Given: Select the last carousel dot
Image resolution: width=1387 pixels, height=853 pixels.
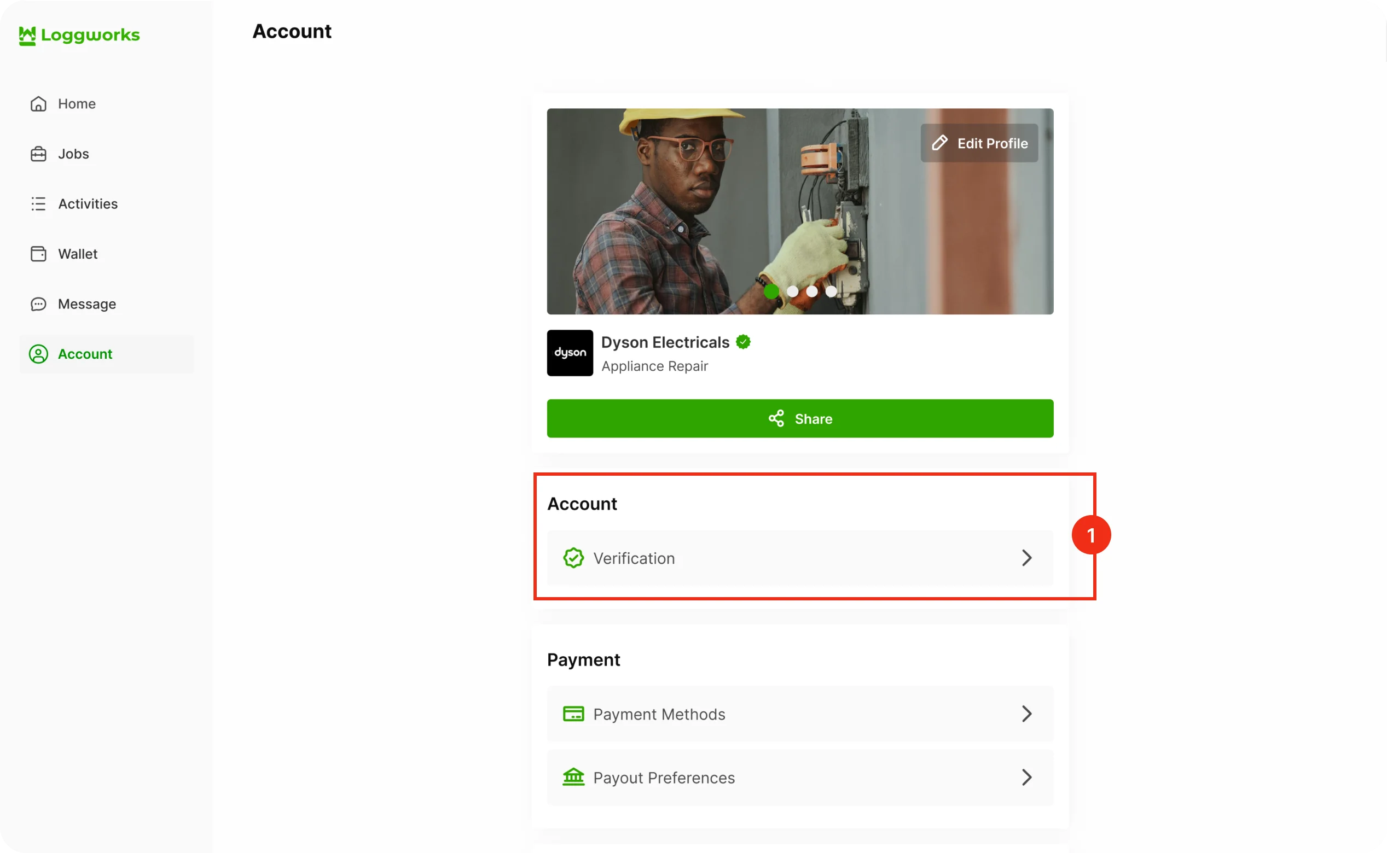Looking at the screenshot, I should coord(831,291).
